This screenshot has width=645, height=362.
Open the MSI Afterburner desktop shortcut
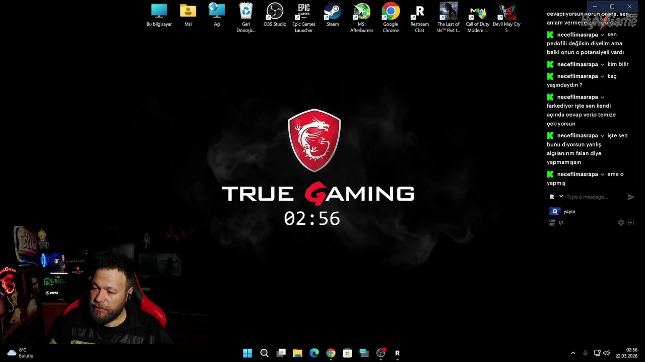click(x=362, y=18)
